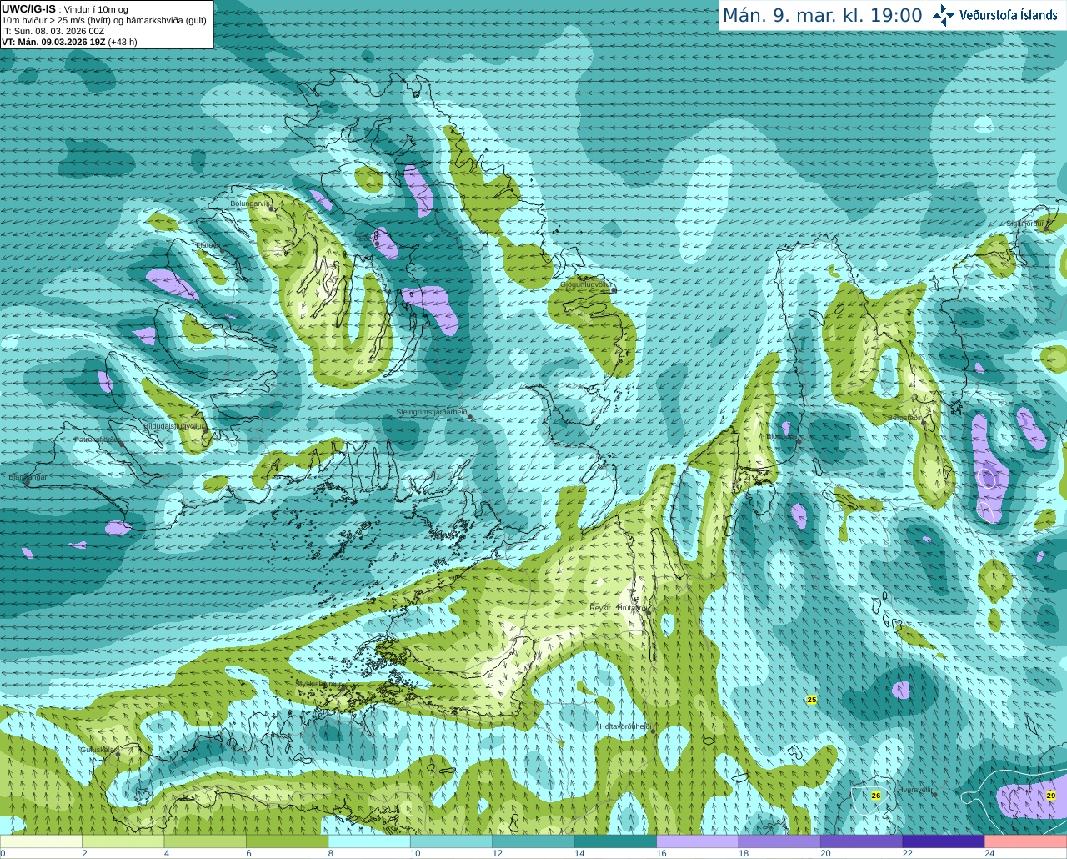Select the 22–24 m/s indigo legend swatch
The width and height of the screenshot is (1067, 859).
[x=944, y=841]
